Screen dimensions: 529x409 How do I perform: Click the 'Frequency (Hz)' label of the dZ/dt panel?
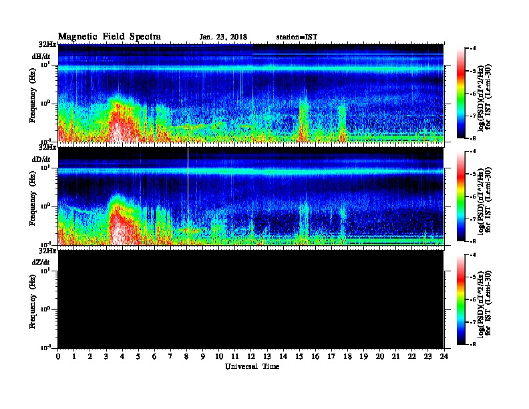pyautogui.click(x=32, y=301)
